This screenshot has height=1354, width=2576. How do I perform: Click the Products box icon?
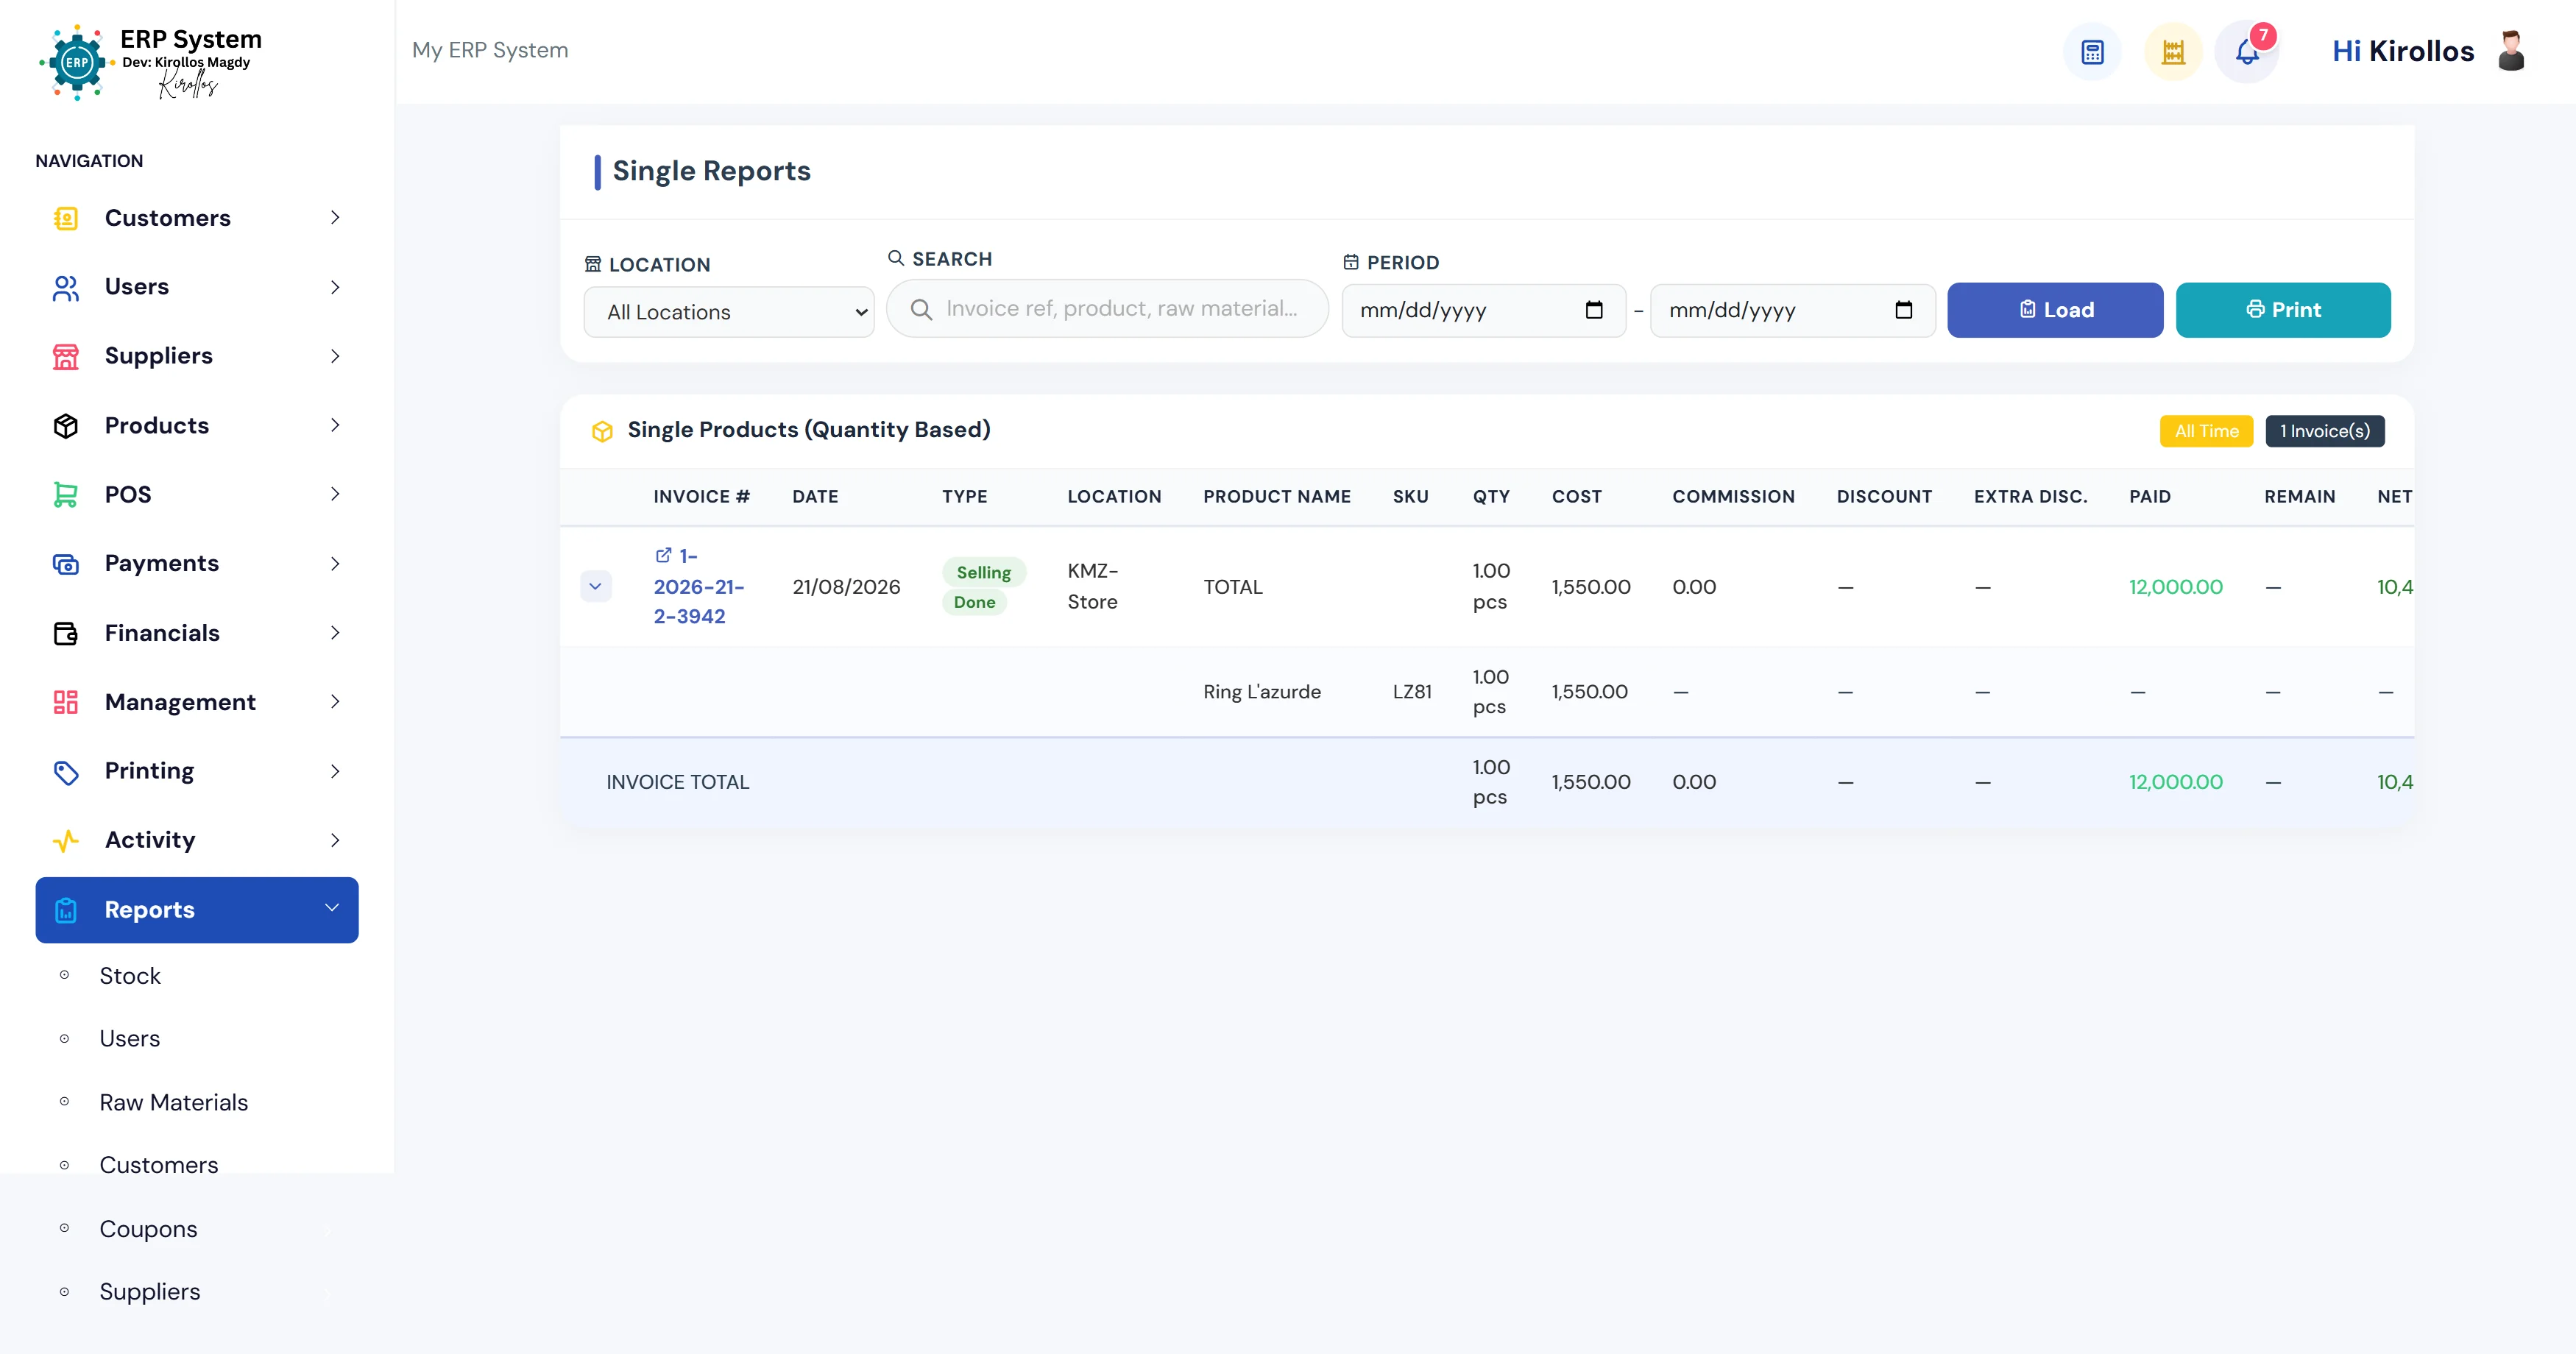coord(66,426)
